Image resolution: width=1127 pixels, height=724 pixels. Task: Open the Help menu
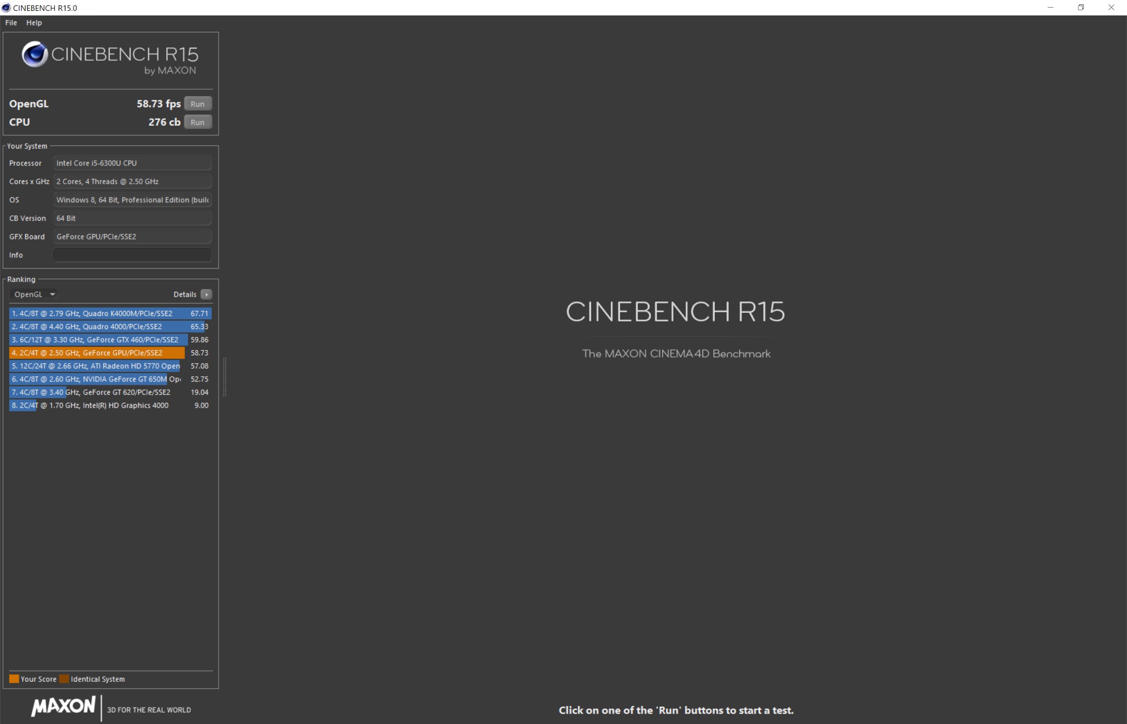(x=34, y=23)
